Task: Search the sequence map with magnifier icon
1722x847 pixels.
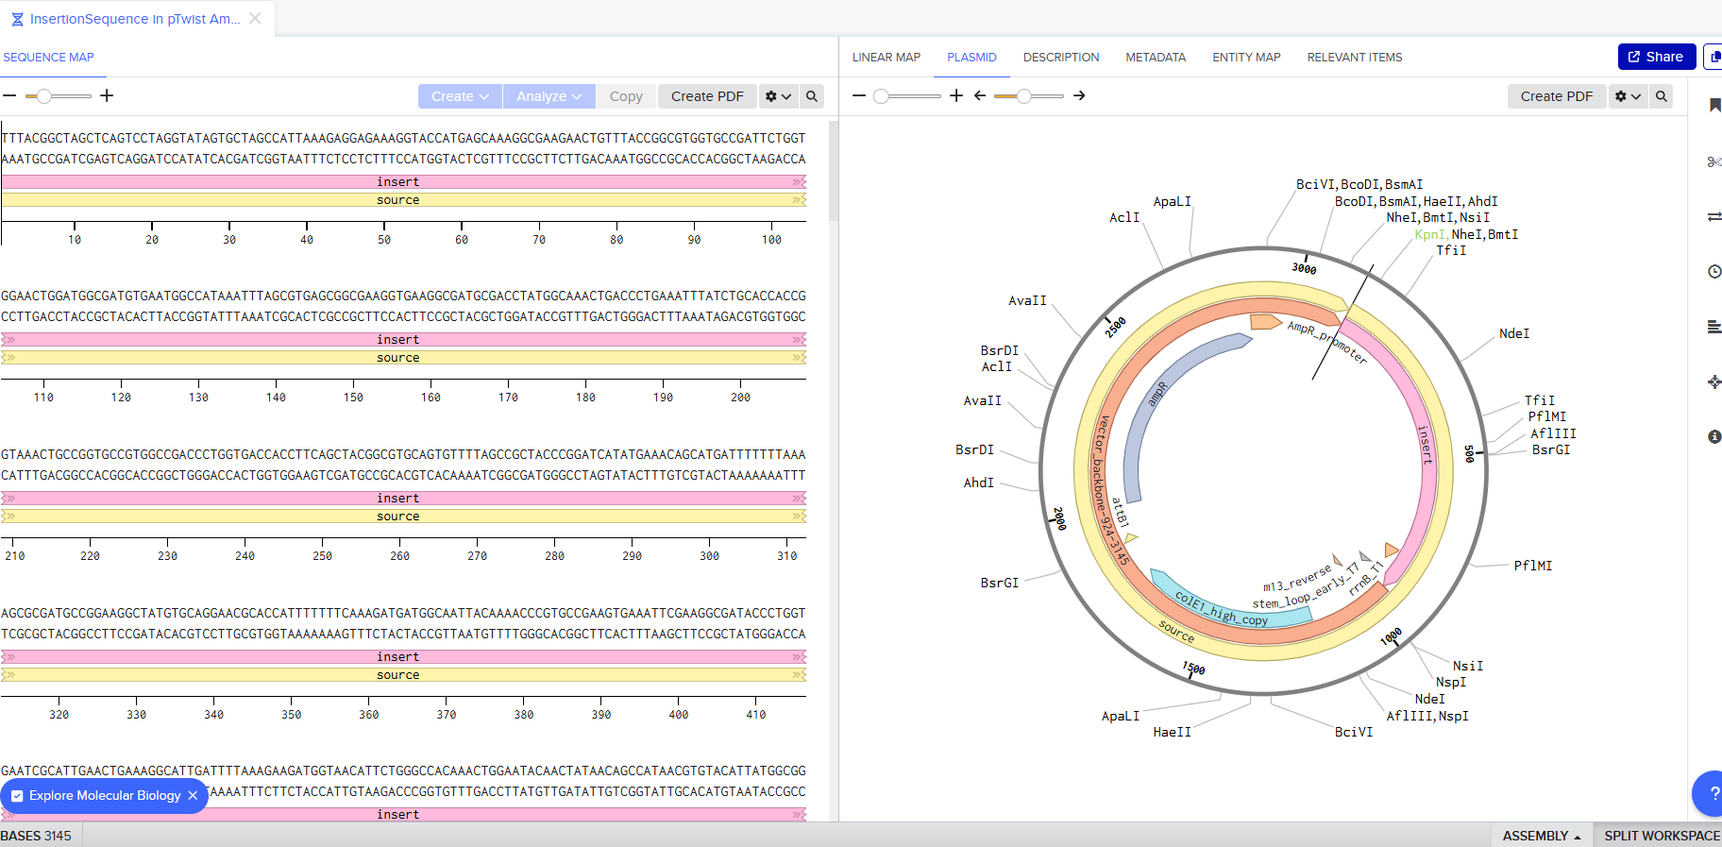Action: [811, 96]
